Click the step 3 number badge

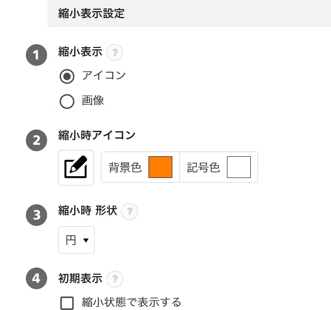pyautogui.click(x=36, y=215)
